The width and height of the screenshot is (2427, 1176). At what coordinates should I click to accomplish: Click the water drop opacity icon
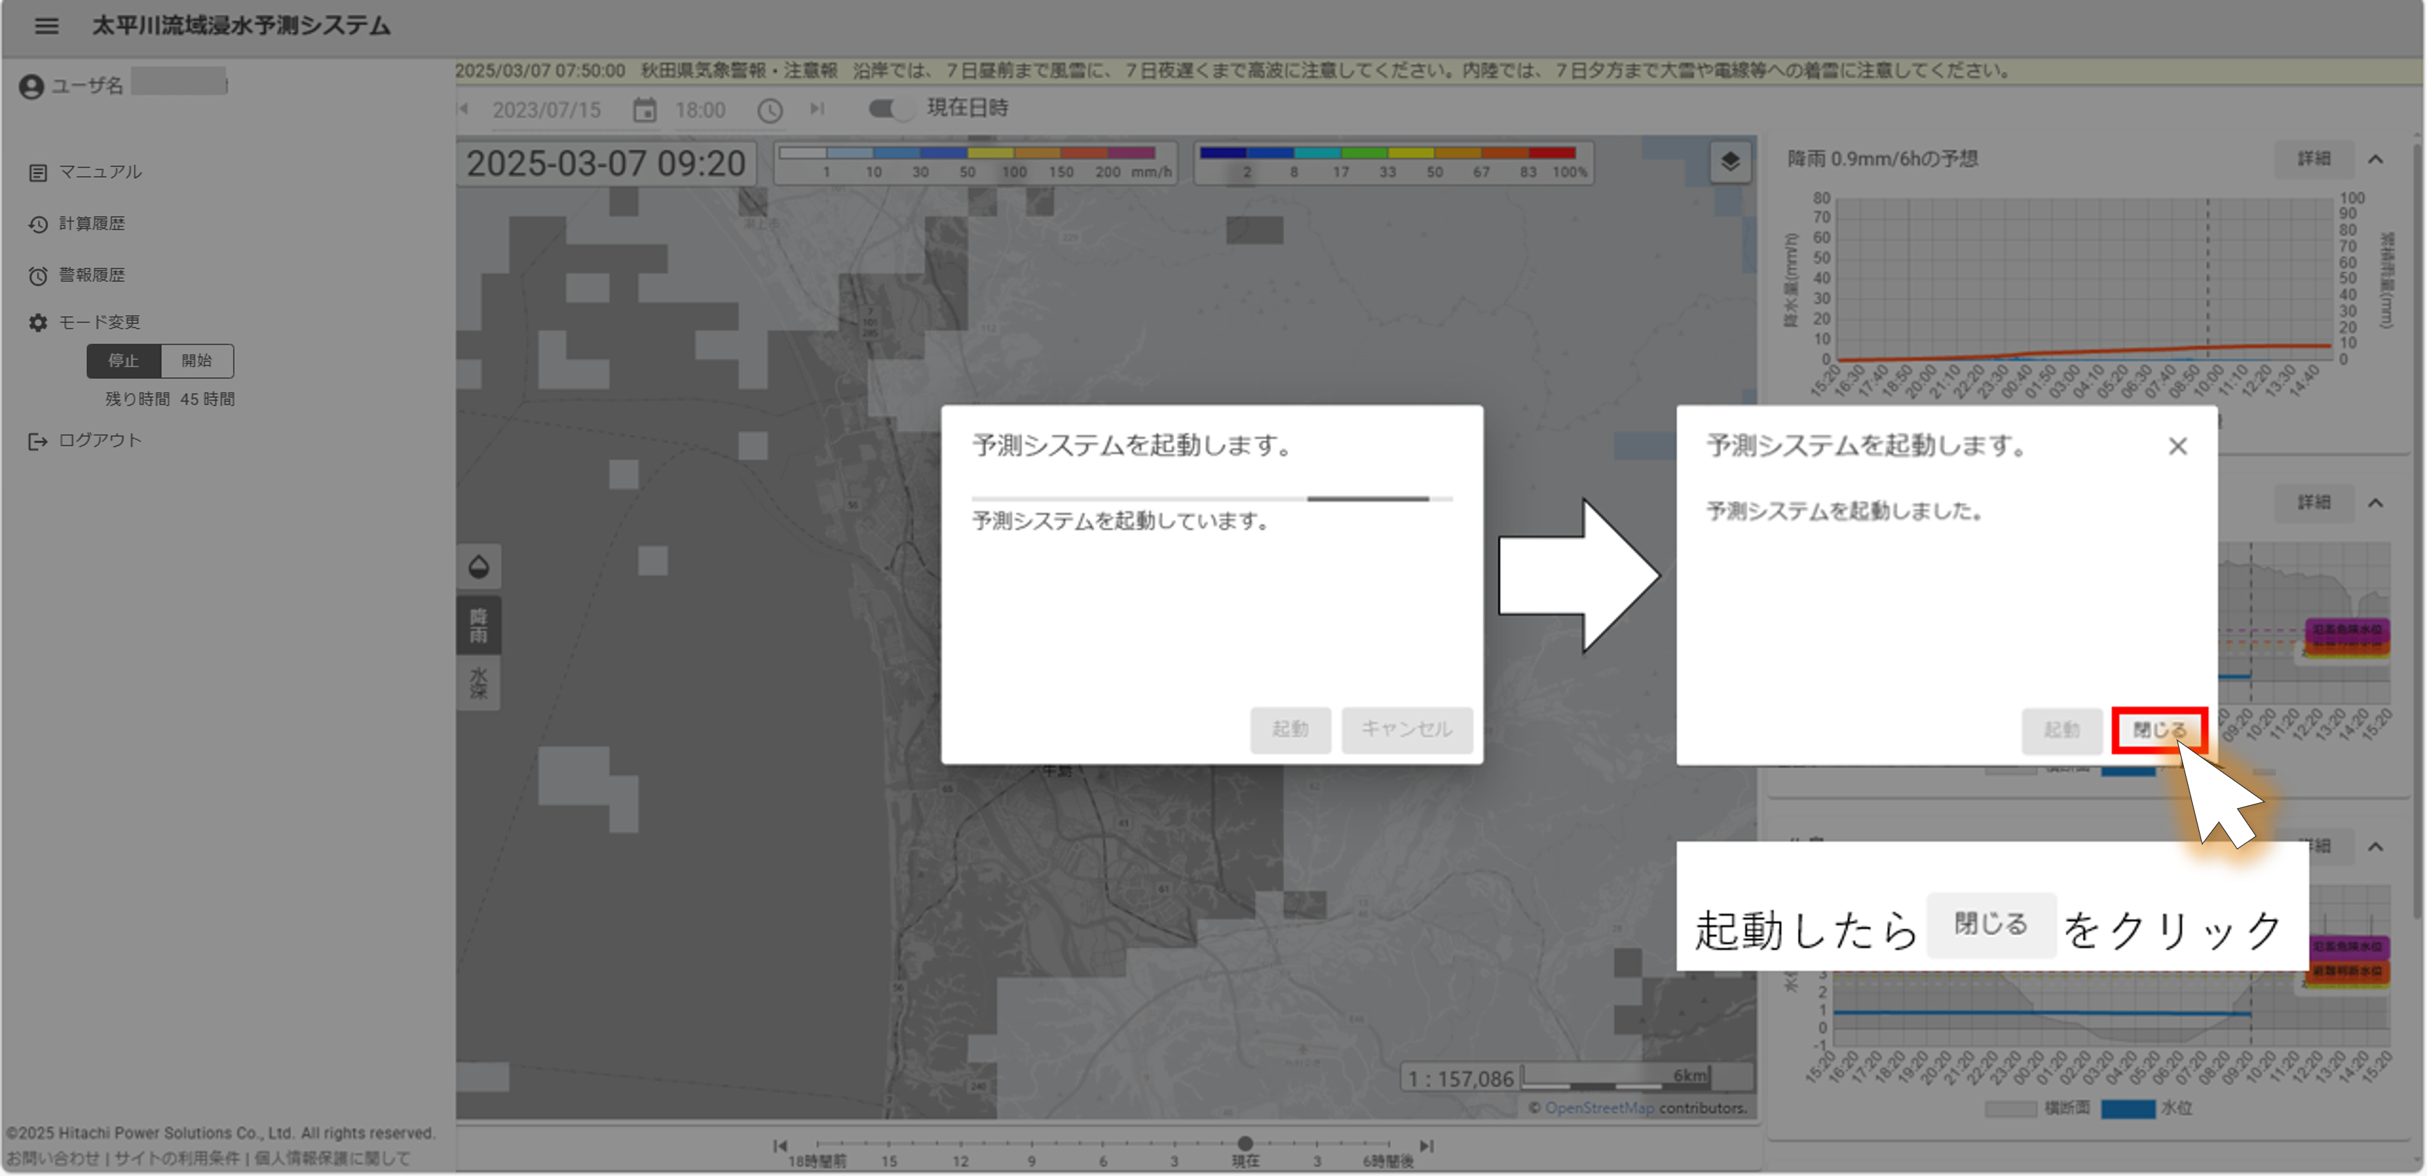click(x=479, y=566)
